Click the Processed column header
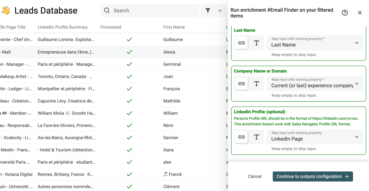Screen dimensions: 369x191 111,27
